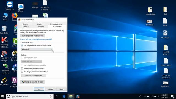The image size is (176, 99).
Task: Click Run compatibility troubleshooter button
Action: 33,36
